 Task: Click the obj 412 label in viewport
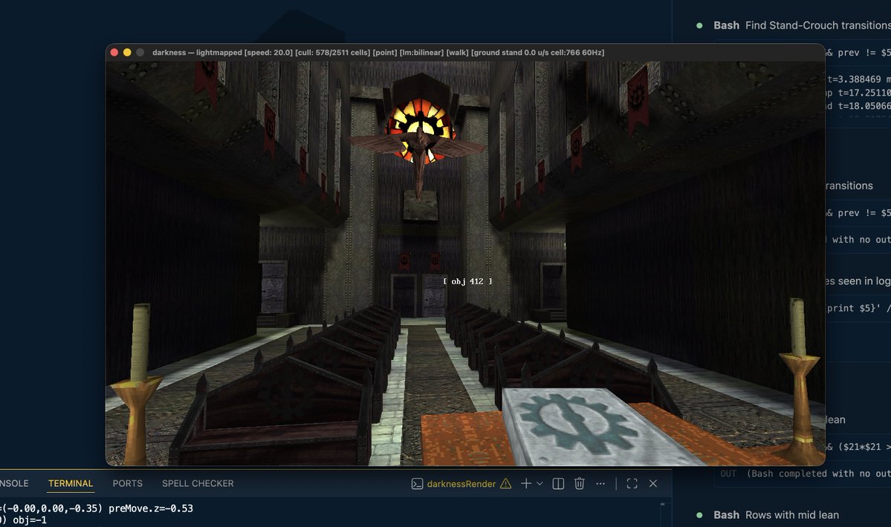coord(467,281)
